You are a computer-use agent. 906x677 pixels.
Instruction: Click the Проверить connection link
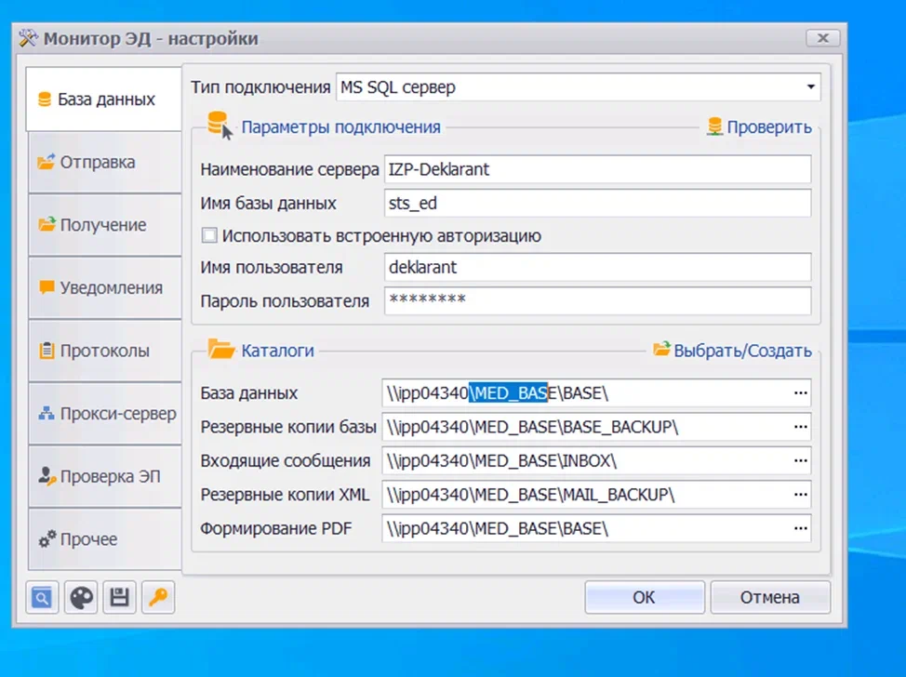click(769, 127)
